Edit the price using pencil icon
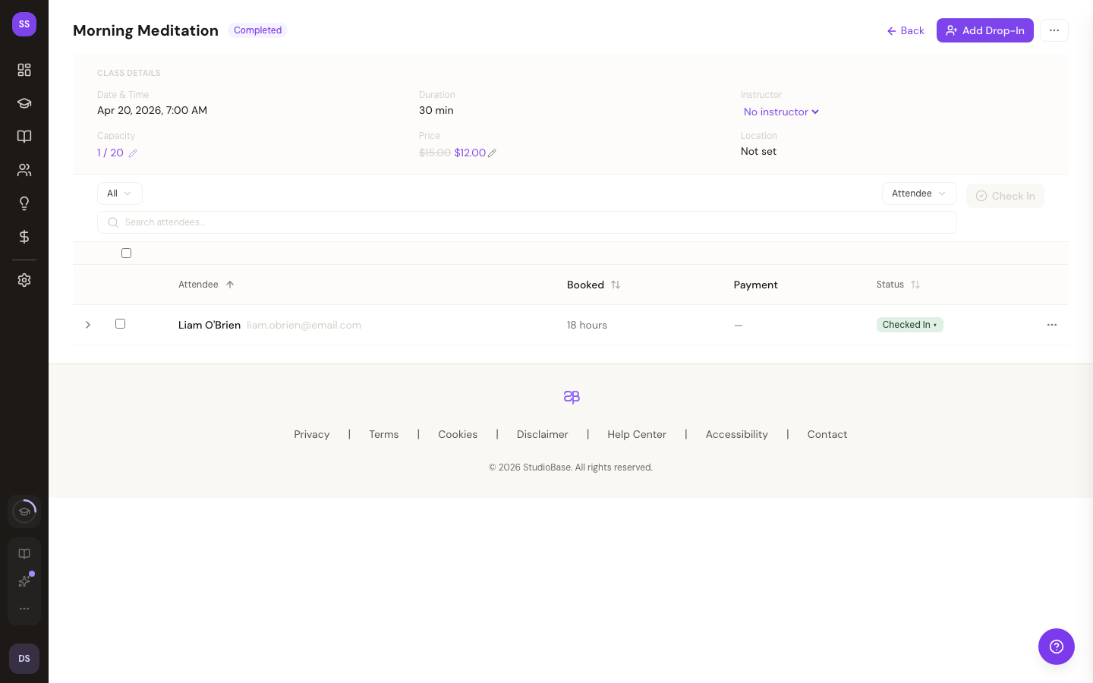The width and height of the screenshot is (1093, 683). 492,153
